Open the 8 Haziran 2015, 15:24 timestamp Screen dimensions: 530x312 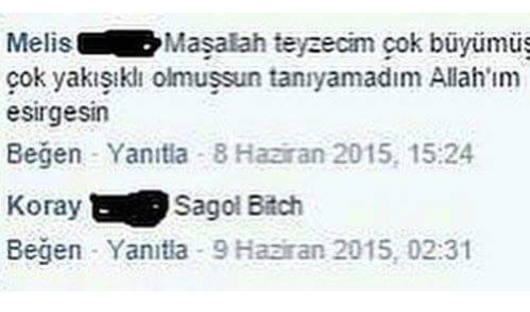coord(342,155)
